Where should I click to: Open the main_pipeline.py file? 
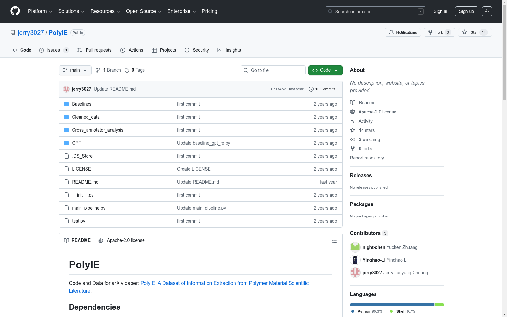pyautogui.click(x=89, y=208)
